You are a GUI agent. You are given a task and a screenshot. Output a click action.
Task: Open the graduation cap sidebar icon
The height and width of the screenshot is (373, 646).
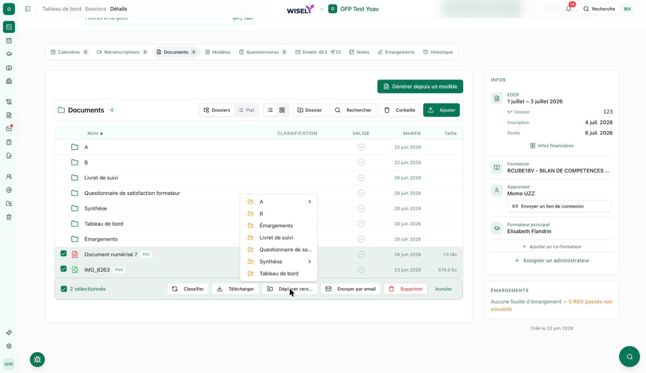click(9, 54)
